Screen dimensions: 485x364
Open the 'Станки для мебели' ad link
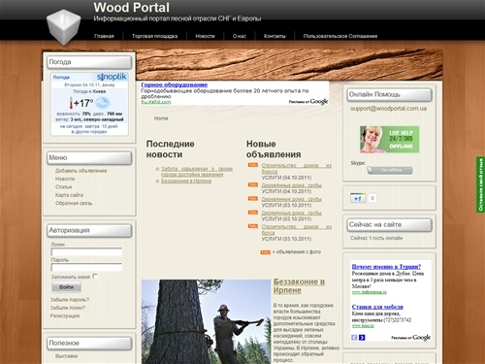point(377,307)
